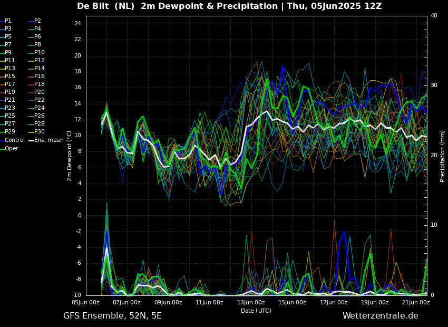Image resolution: width=448 pixels, height=327 pixels.
Task: Click the P14 legend entry
Action: (x=36, y=69)
